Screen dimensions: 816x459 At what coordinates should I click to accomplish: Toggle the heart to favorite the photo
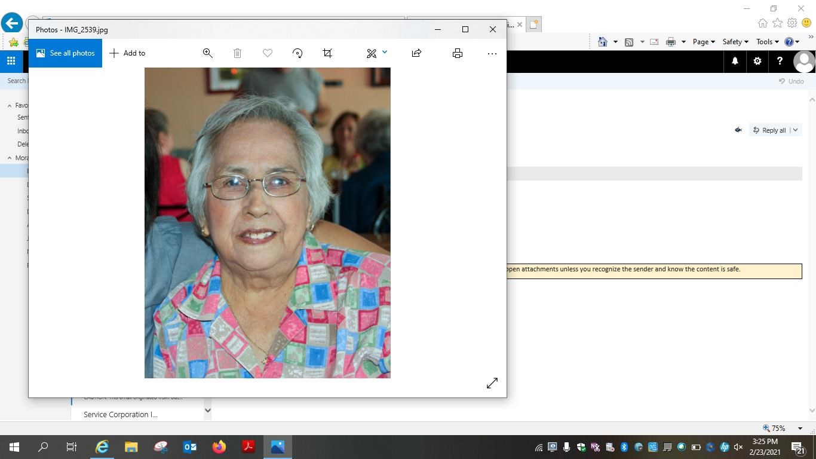pyautogui.click(x=267, y=53)
